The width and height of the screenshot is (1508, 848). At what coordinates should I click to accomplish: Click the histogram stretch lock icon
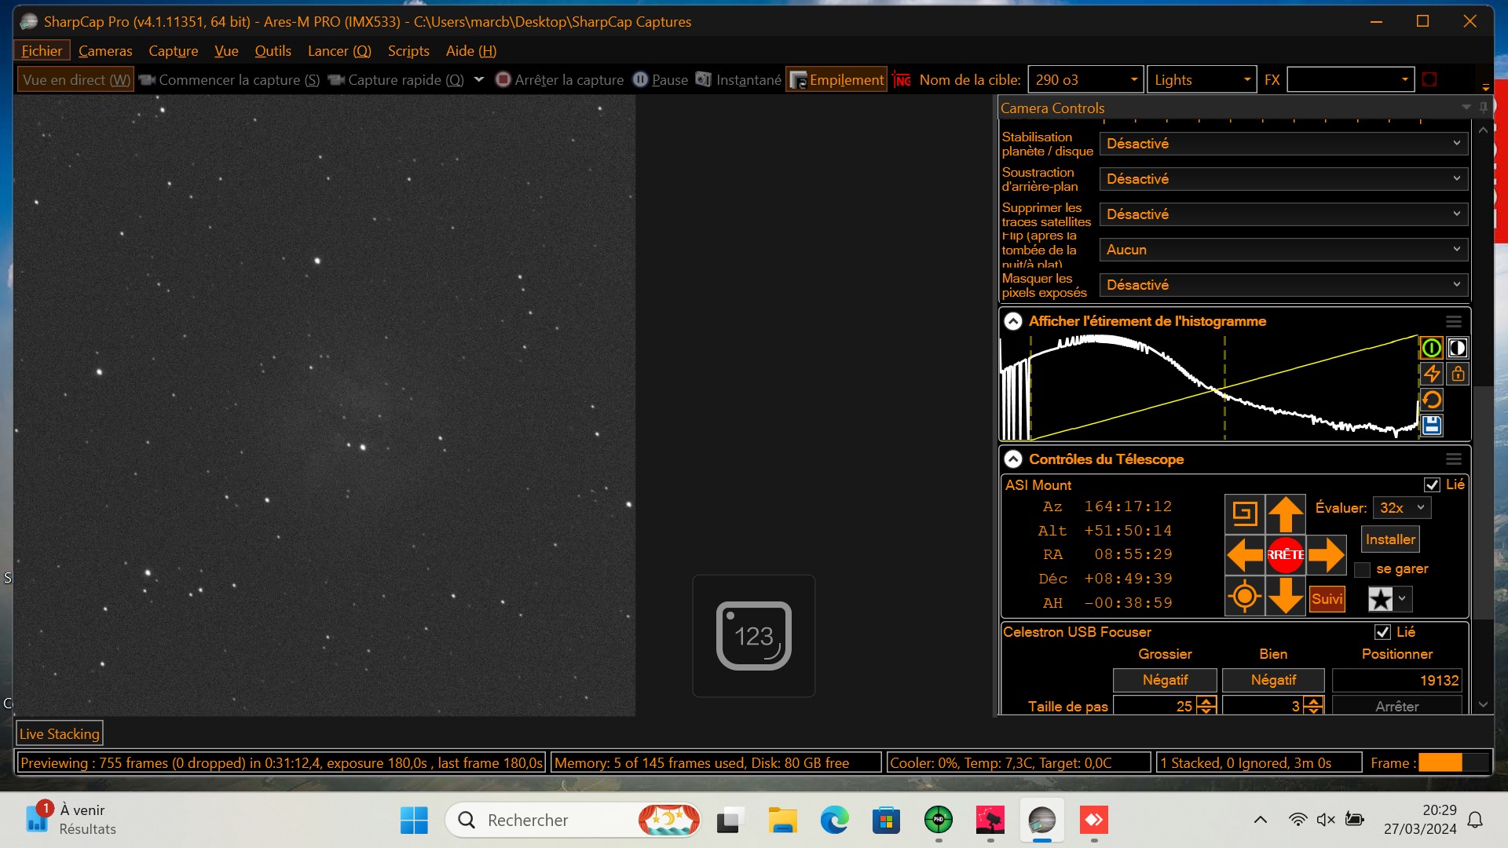[1458, 374]
